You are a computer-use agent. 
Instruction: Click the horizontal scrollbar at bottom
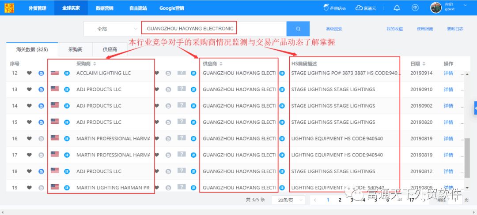click(x=238, y=211)
